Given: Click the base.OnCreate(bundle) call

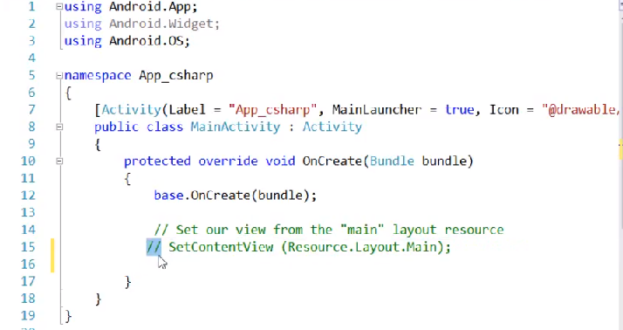Looking at the screenshot, I should 236,196.
